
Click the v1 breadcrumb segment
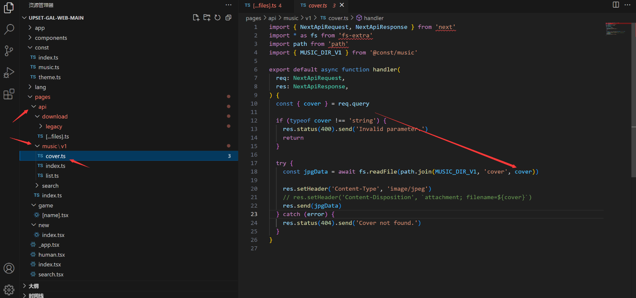[x=308, y=18]
